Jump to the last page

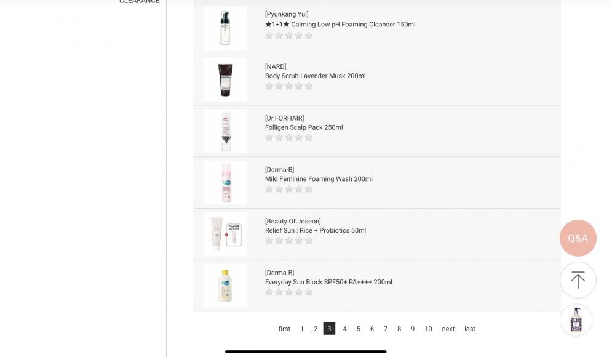point(469,329)
